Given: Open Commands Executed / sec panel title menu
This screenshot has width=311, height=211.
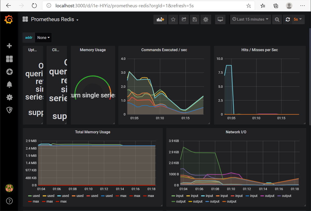Looking at the screenshot, I should 164,50.
